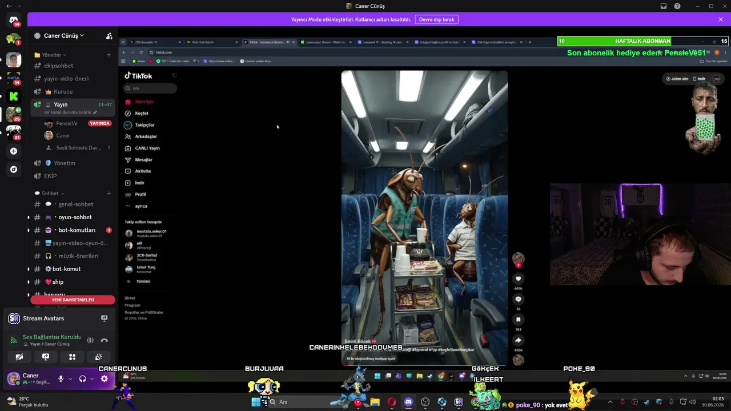This screenshot has width=731, height=411.
Task: Edit the Yayın channel status pencil
Action: [x=95, y=112]
